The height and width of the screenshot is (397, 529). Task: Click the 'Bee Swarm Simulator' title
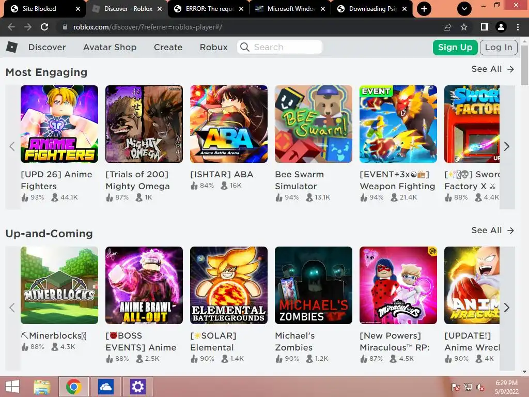[299, 180]
